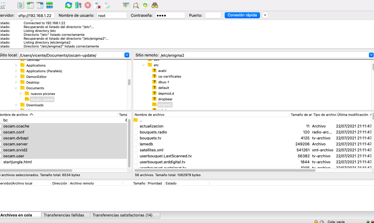Refresh file listings with green arrows icon
The height and width of the screenshot is (223, 374).
click(x=69, y=5)
